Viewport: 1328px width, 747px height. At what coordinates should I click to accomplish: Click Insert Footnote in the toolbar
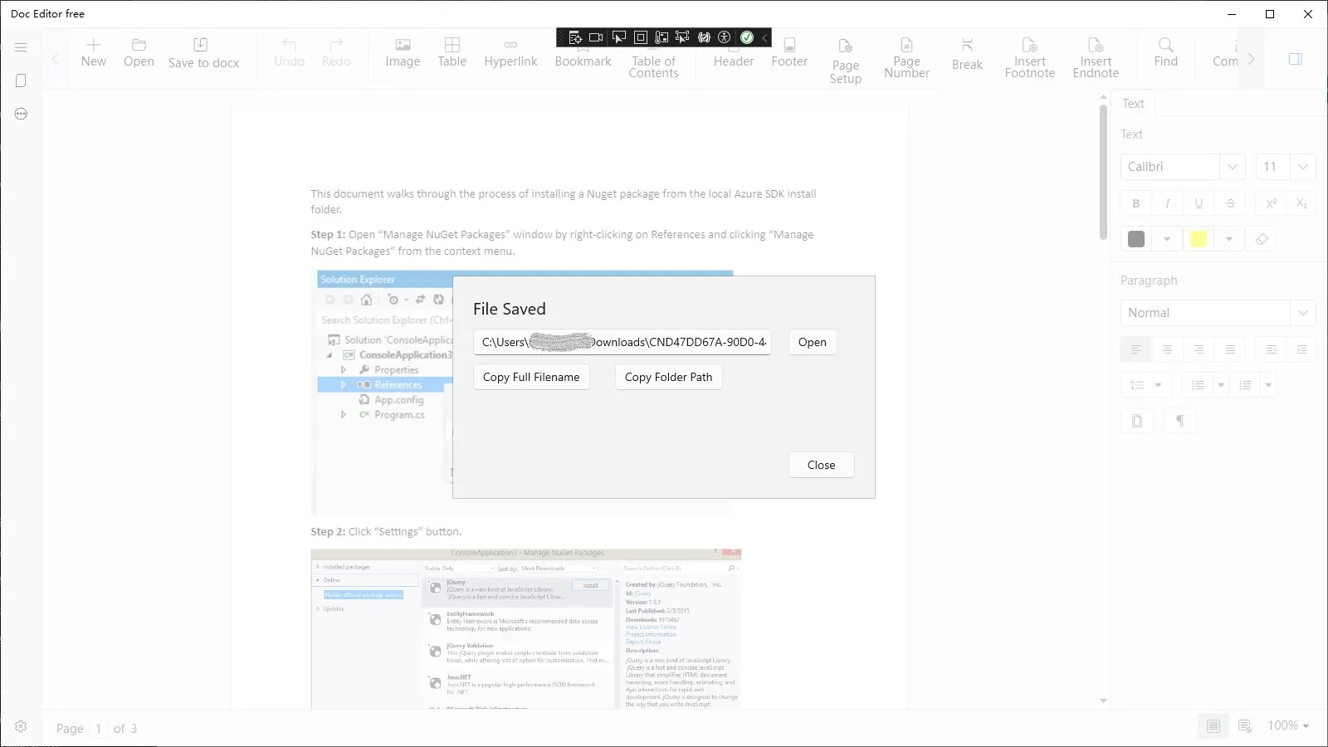point(1029,58)
